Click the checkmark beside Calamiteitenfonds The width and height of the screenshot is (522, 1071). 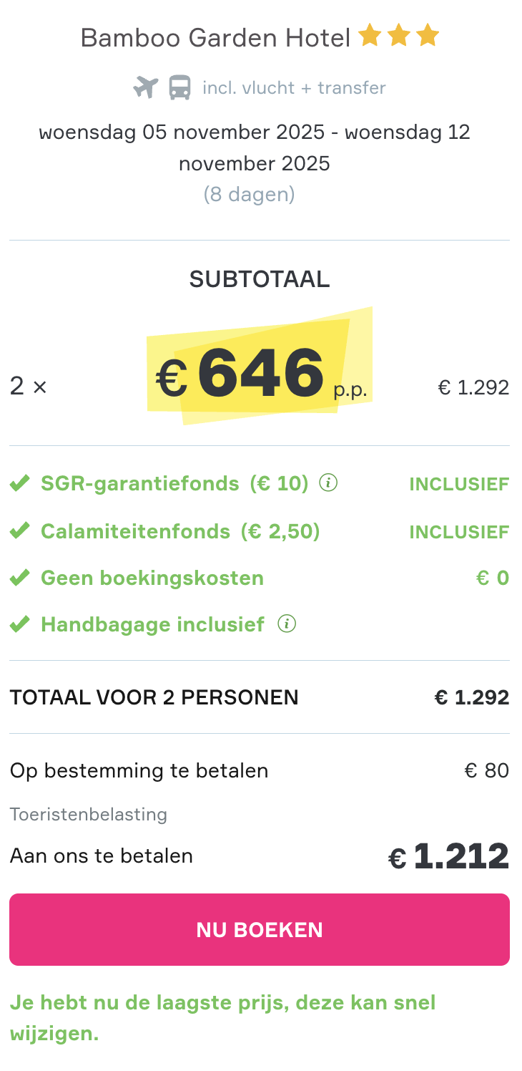(19, 530)
